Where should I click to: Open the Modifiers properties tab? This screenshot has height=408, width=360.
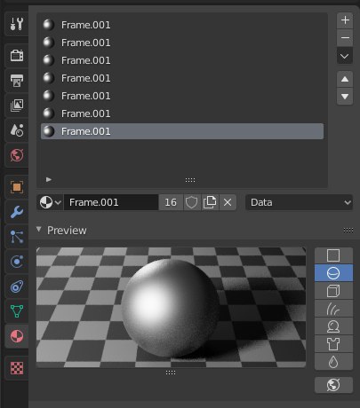[x=17, y=212]
